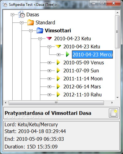The height and width of the screenshot is (154, 123).
Task: Click the horizontal scrollbar right arrow
Action: pyautogui.click(x=112, y=103)
